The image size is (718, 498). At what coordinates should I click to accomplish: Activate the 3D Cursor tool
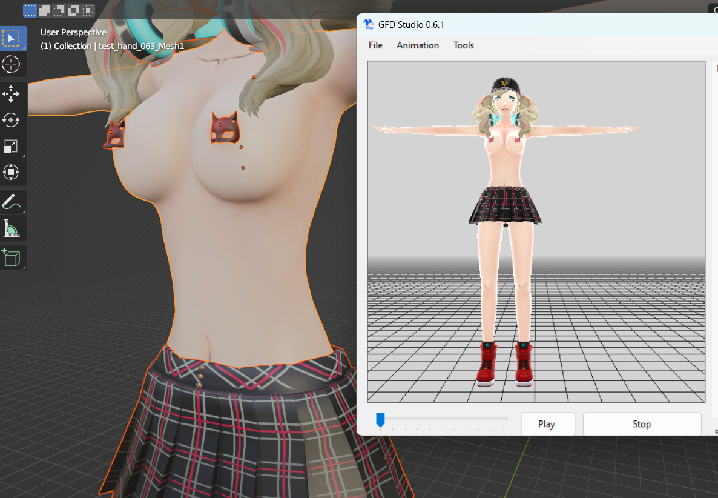click(12, 64)
